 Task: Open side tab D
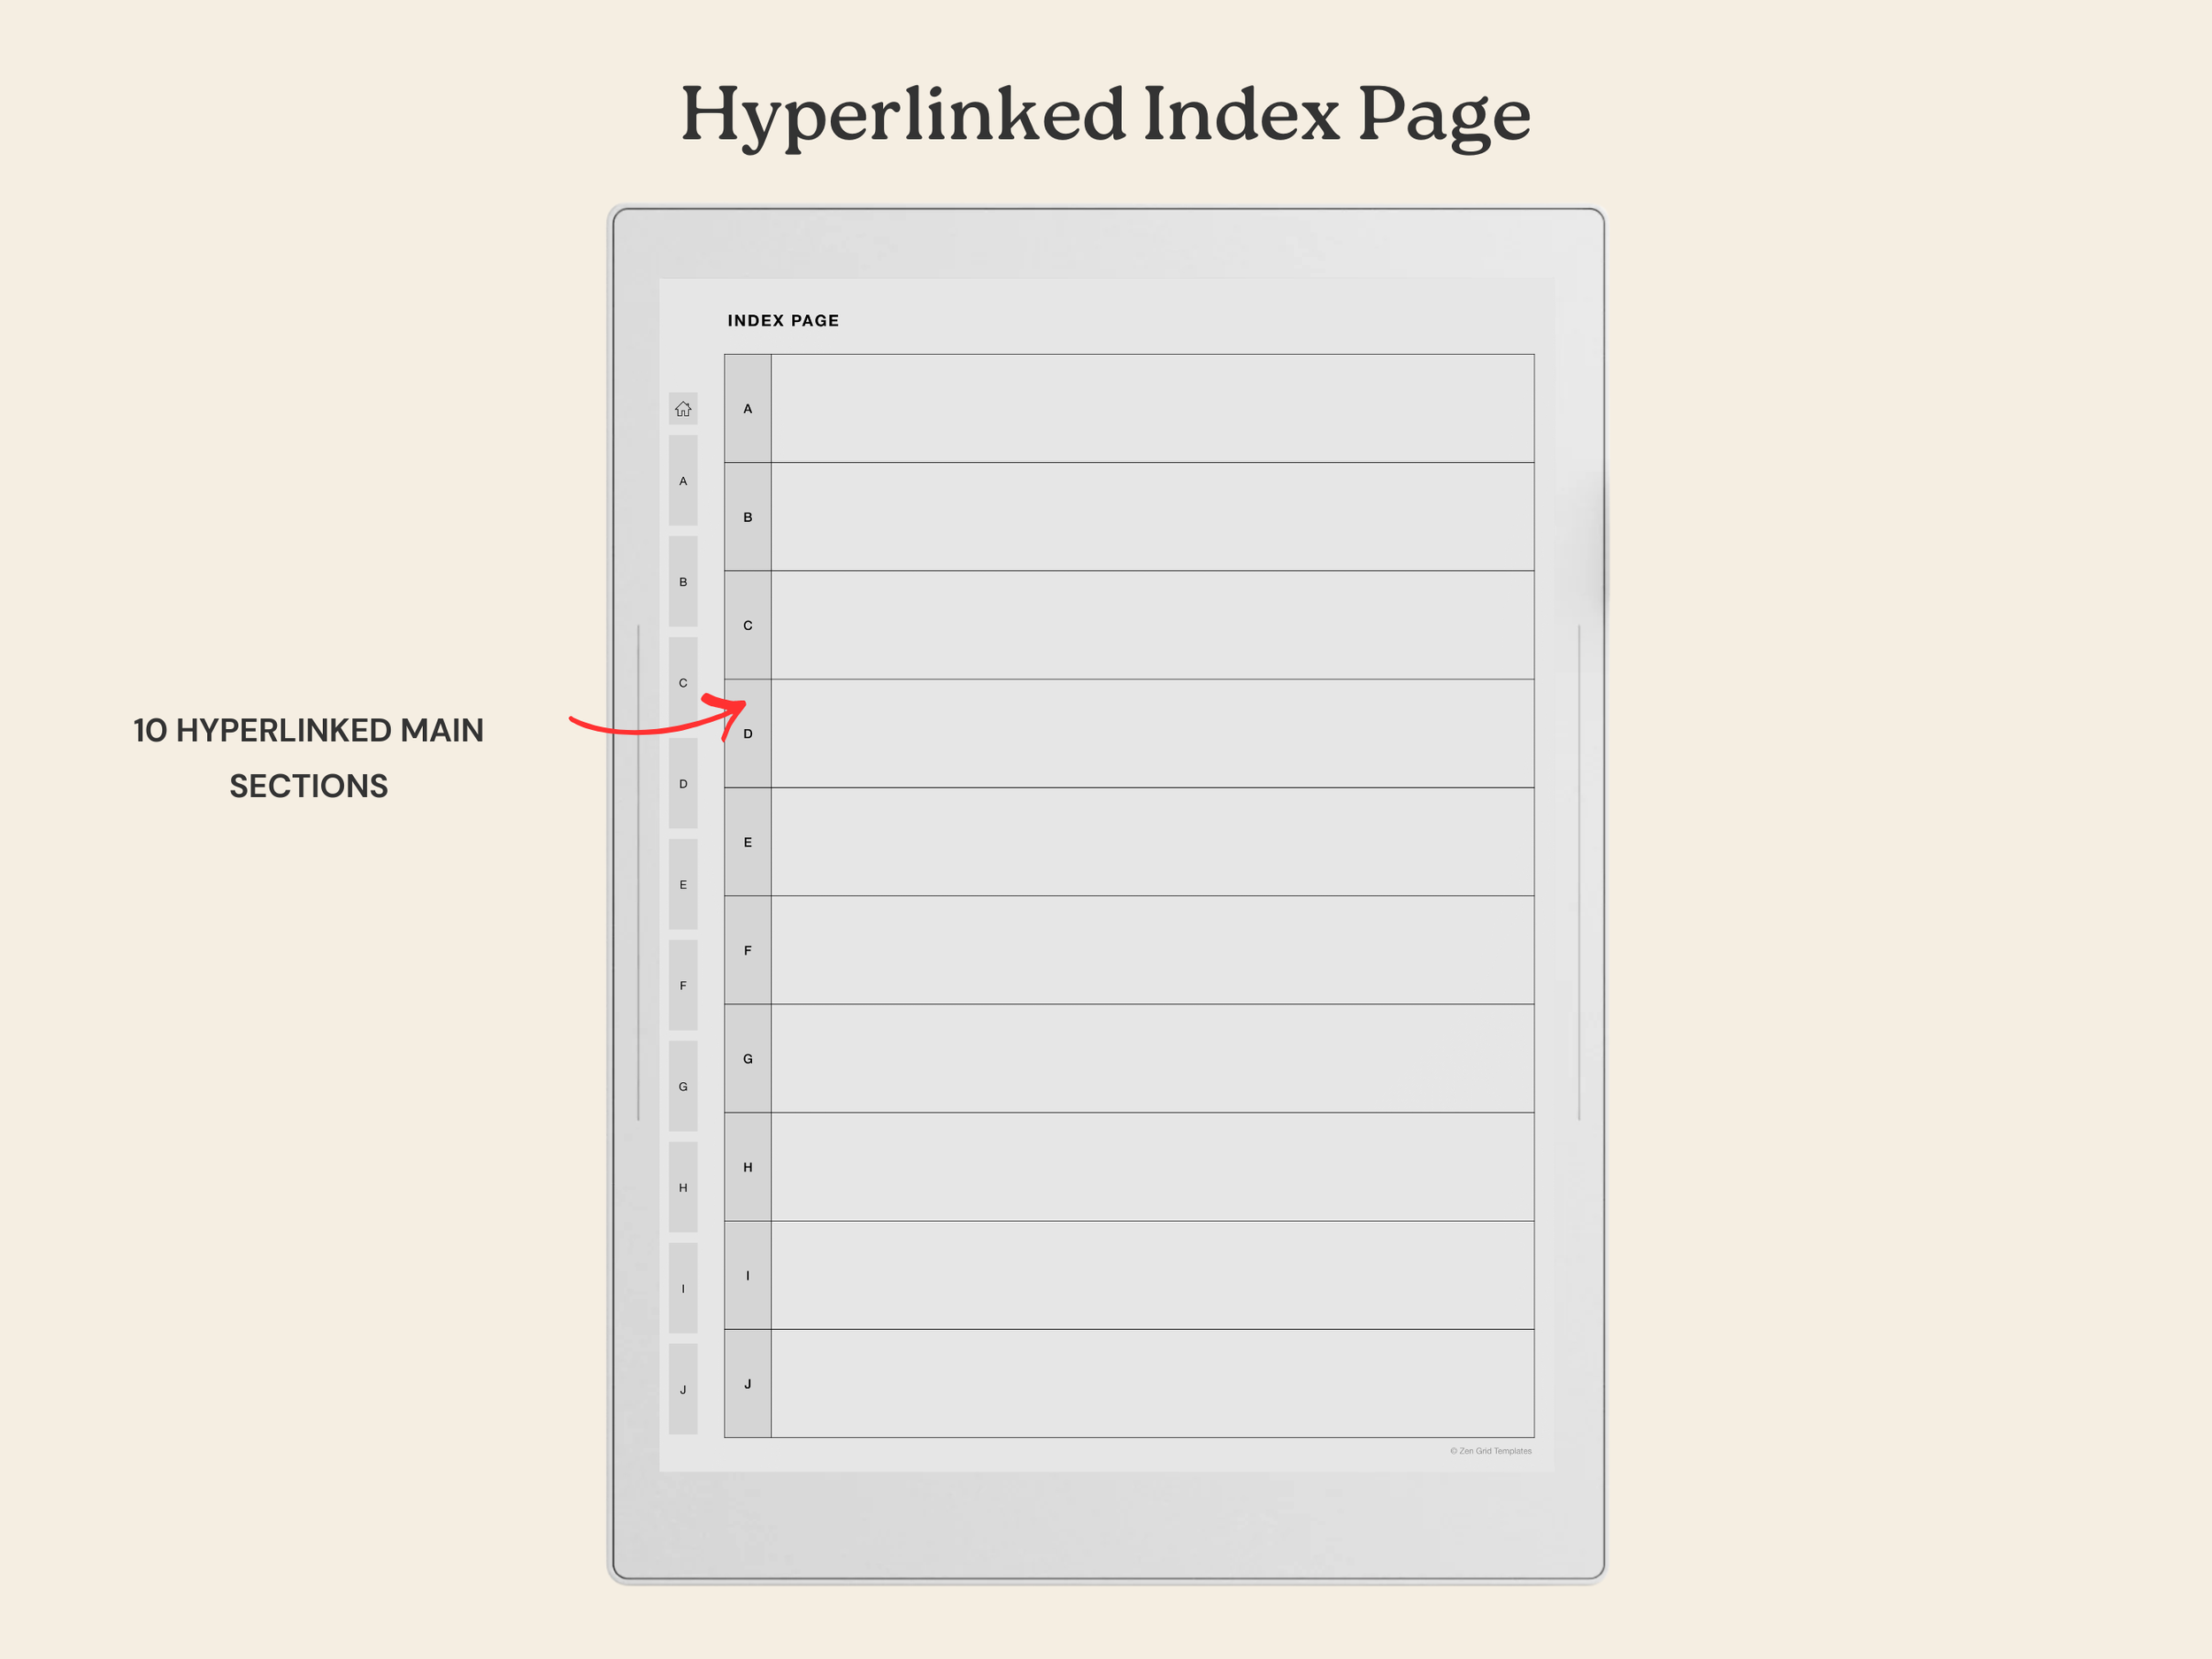(x=683, y=784)
